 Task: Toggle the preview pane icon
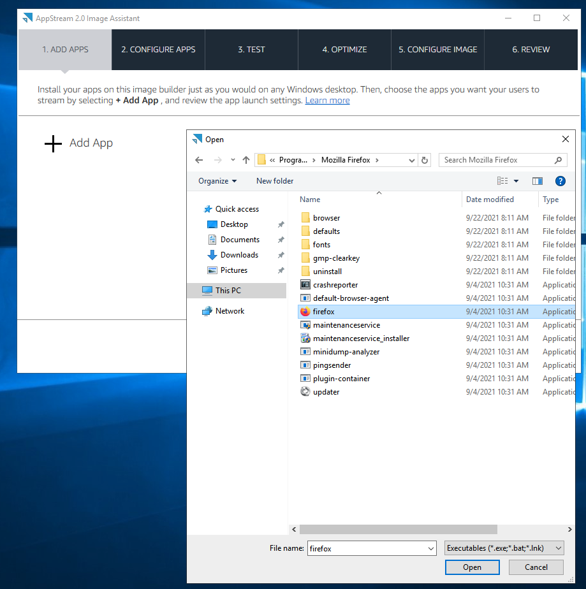click(x=537, y=181)
